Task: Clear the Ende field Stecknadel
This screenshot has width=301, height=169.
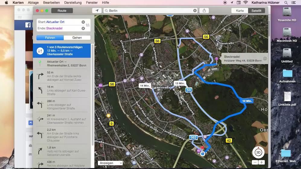Action: 83,28
